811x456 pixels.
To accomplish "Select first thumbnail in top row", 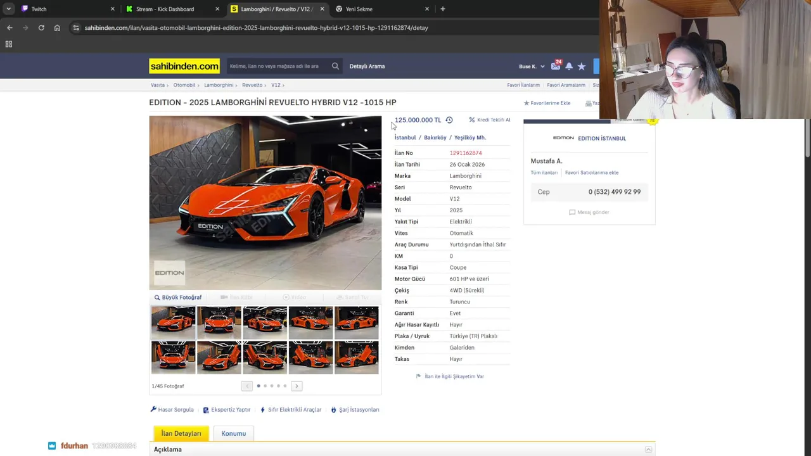I will [173, 322].
